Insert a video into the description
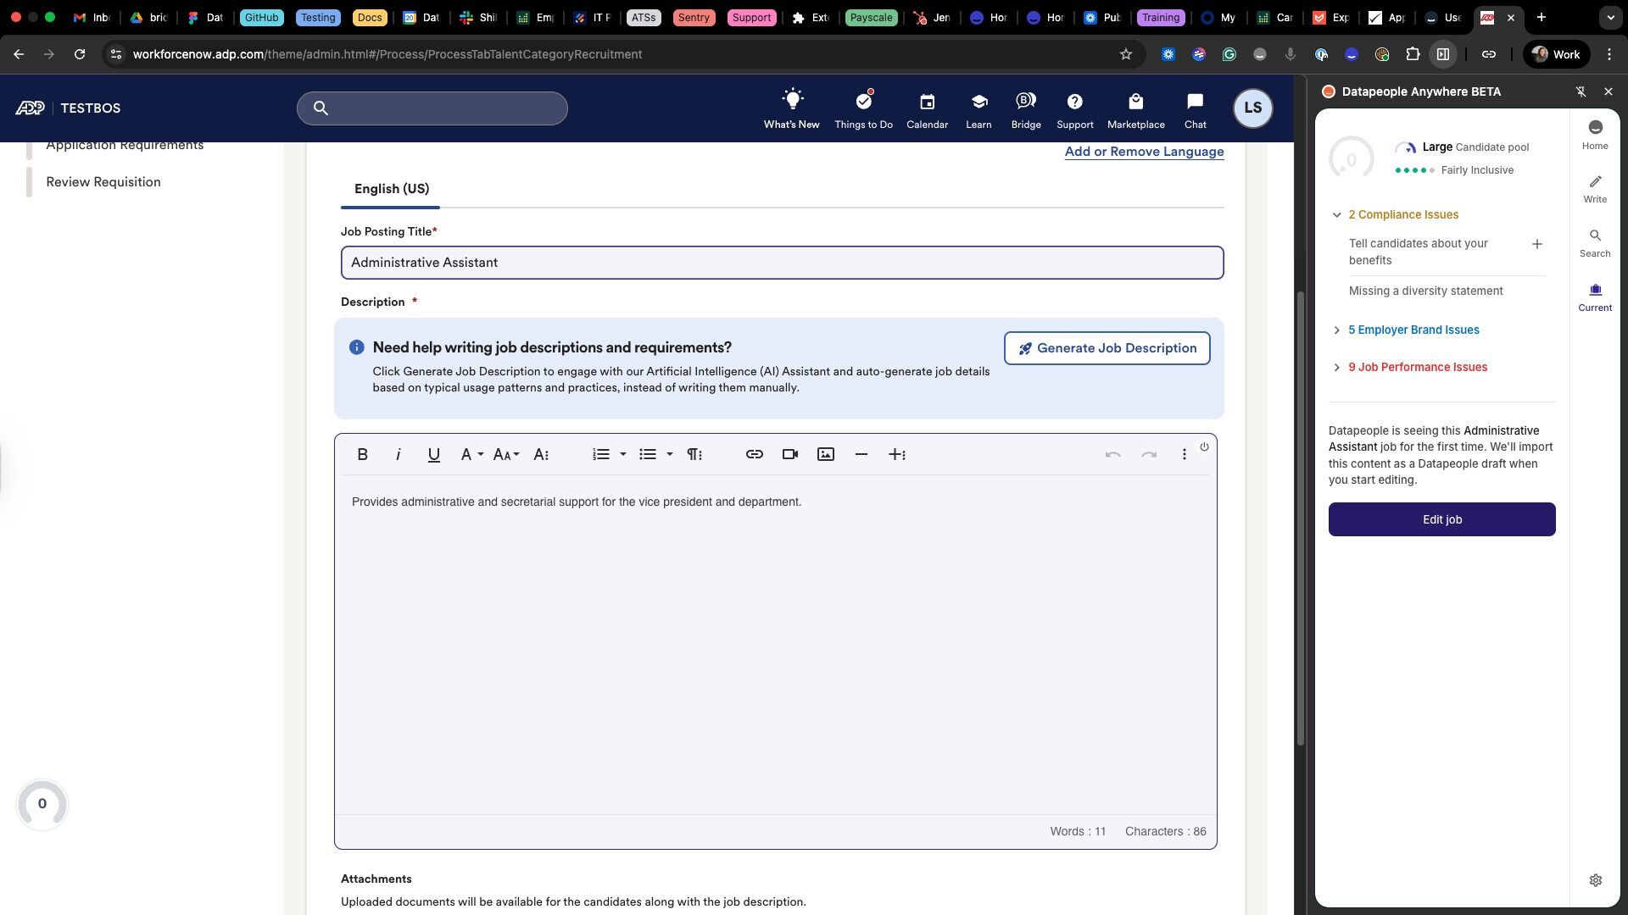 [x=789, y=455]
